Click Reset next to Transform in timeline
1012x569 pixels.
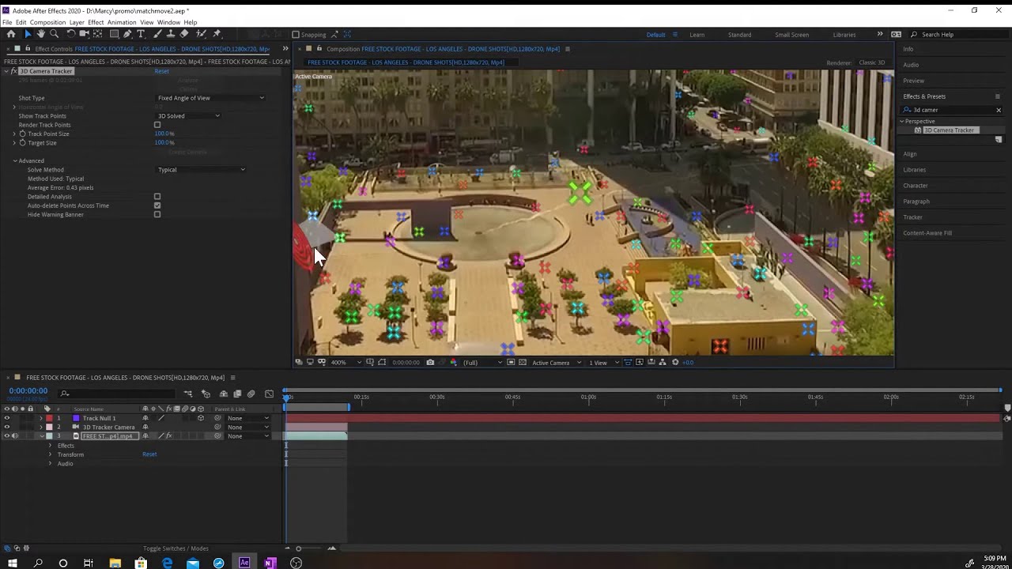coord(149,454)
